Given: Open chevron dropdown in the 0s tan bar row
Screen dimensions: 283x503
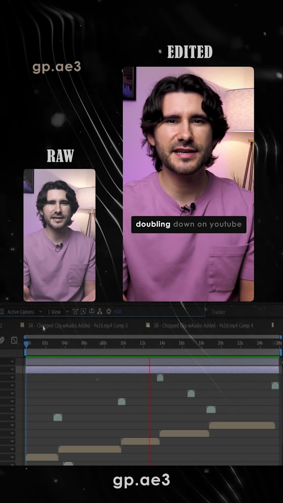Looking at the screenshot, I should [12, 457].
